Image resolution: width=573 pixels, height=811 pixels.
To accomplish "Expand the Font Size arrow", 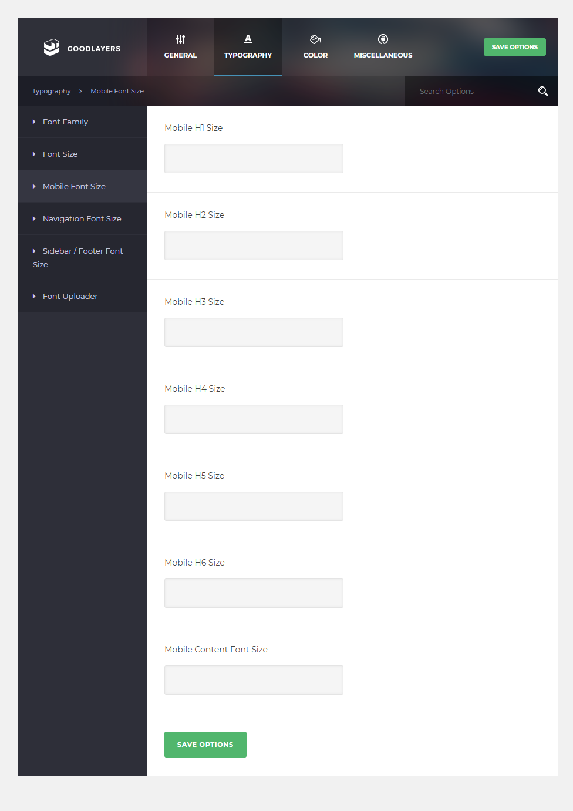I will pyautogui.click(x=34, y=154).
